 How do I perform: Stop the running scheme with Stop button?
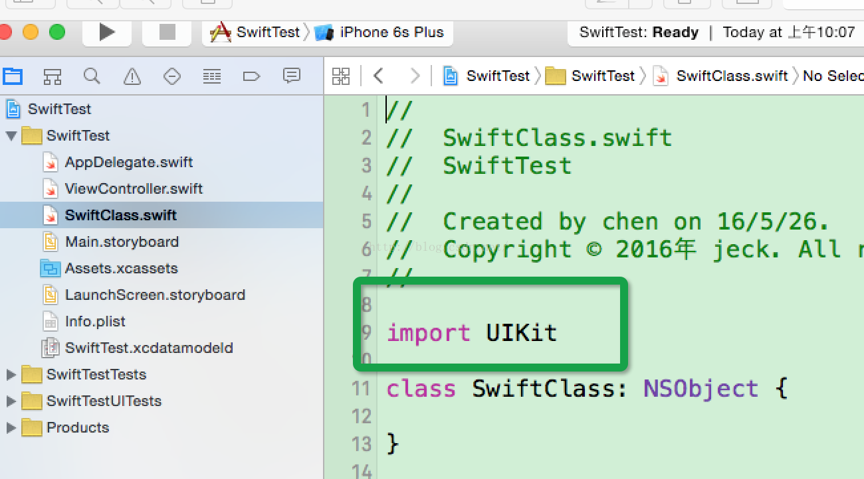coord(167,32)
